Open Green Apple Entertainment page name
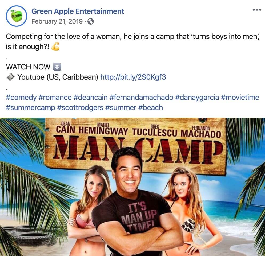Screen dimensions: 265x256 [x=78, y=11]
